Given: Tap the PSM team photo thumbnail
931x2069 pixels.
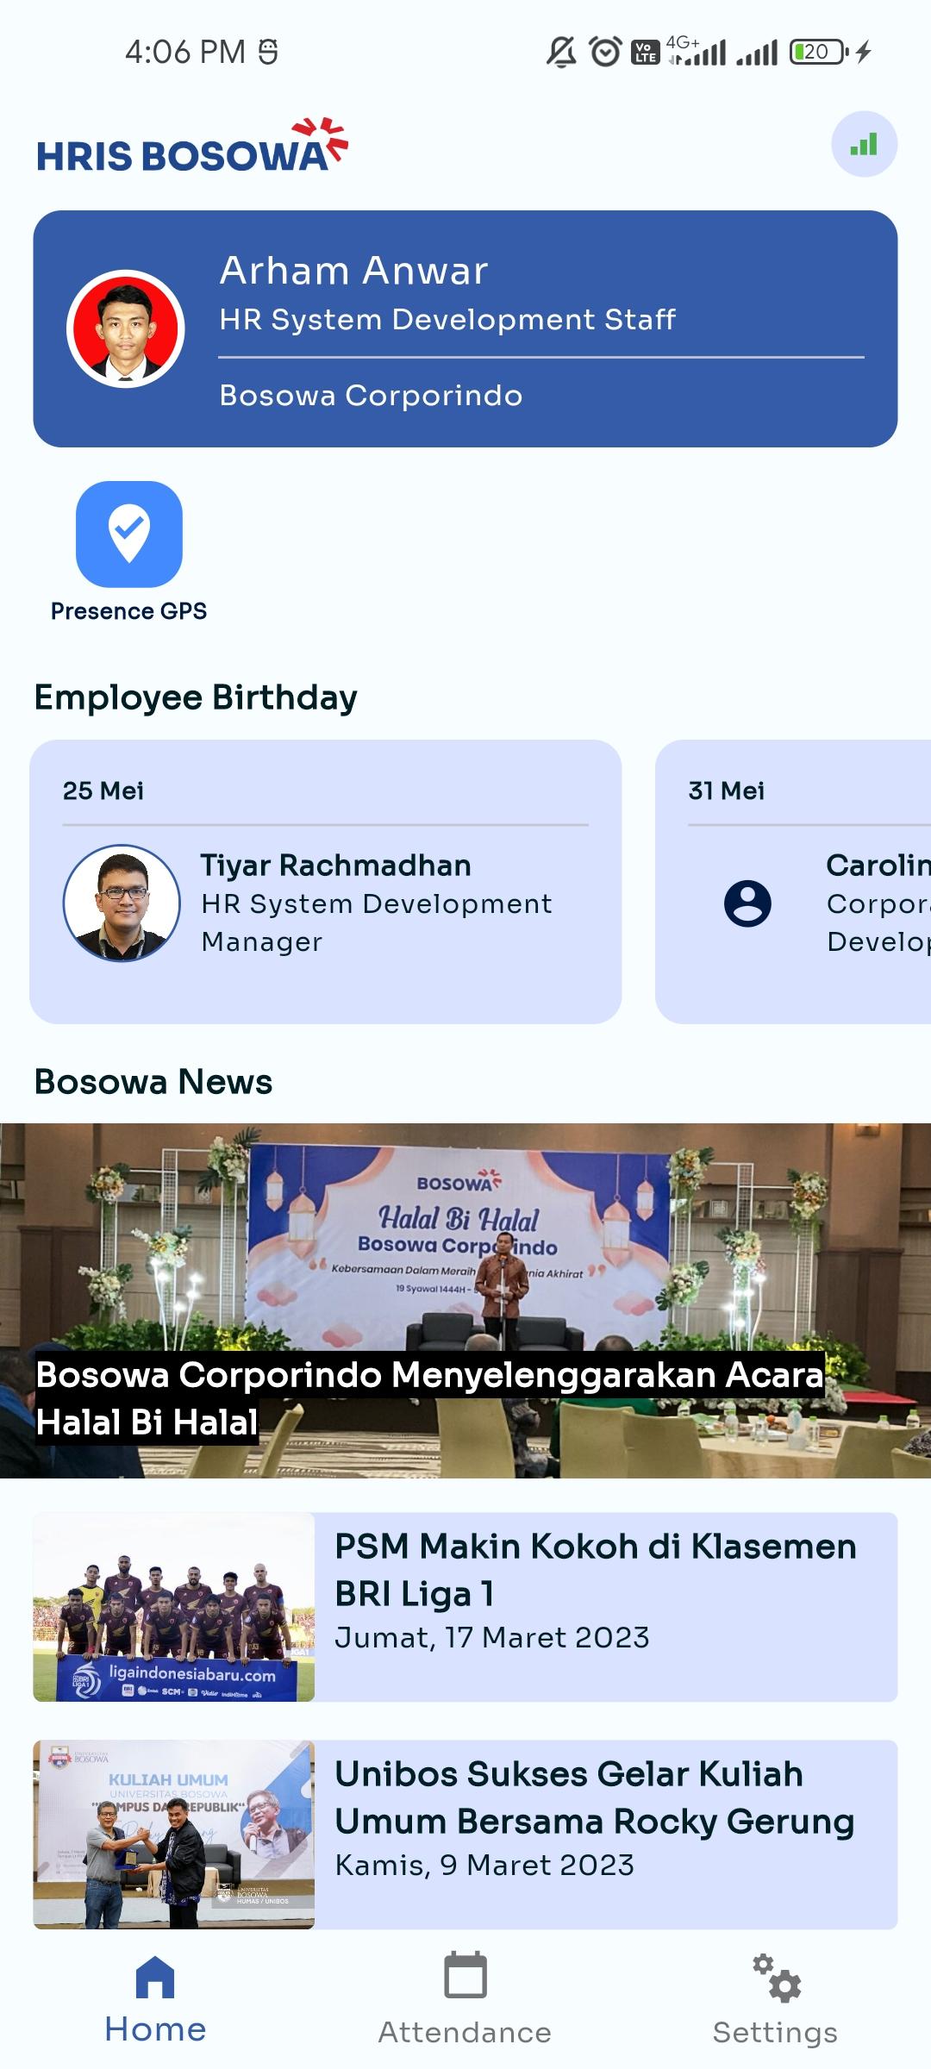Looking at the screenshot, I should pyautogui.click(x=173, y=1607).
